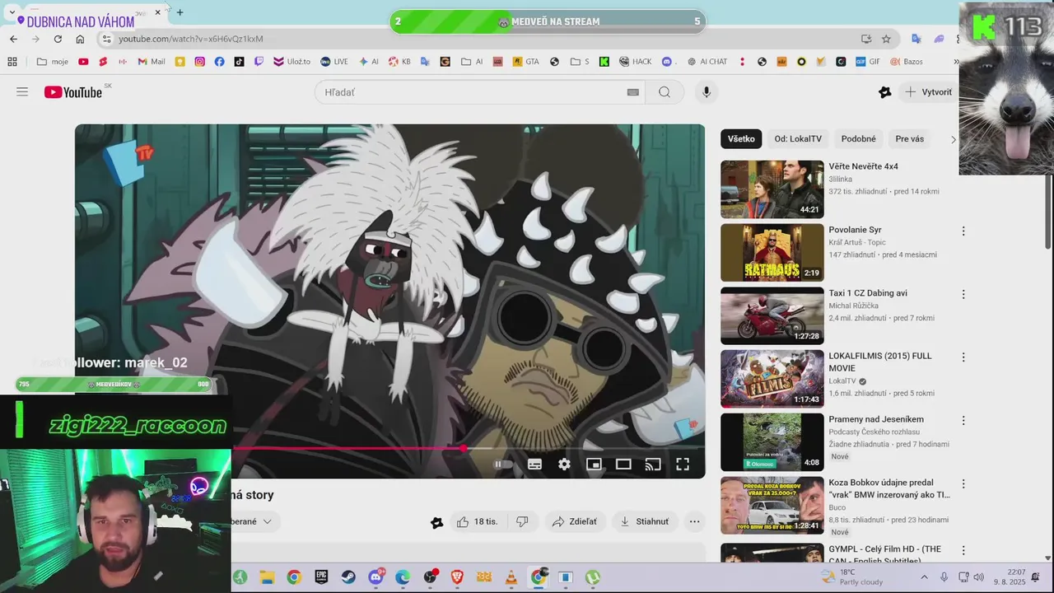
Task: Open options menu for Taxi 1 CZ Dabing
Action: tap(963, 294)
